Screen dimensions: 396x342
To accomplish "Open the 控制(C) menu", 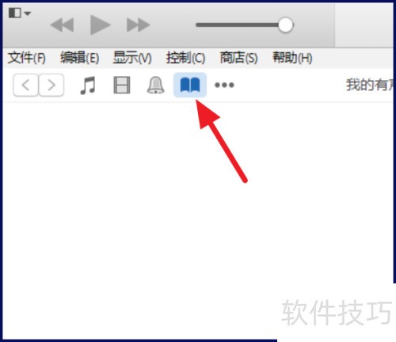I will click(185, 58).
